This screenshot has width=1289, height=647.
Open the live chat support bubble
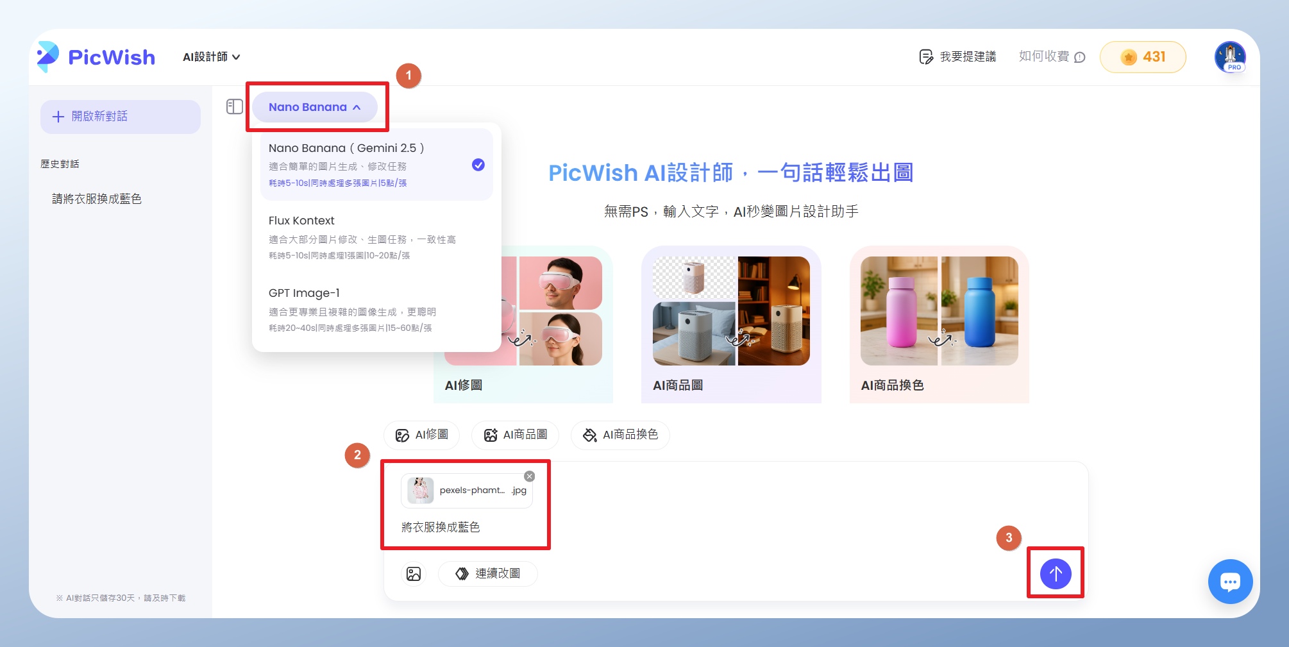pyautogui.click(x=1229, y=582)
